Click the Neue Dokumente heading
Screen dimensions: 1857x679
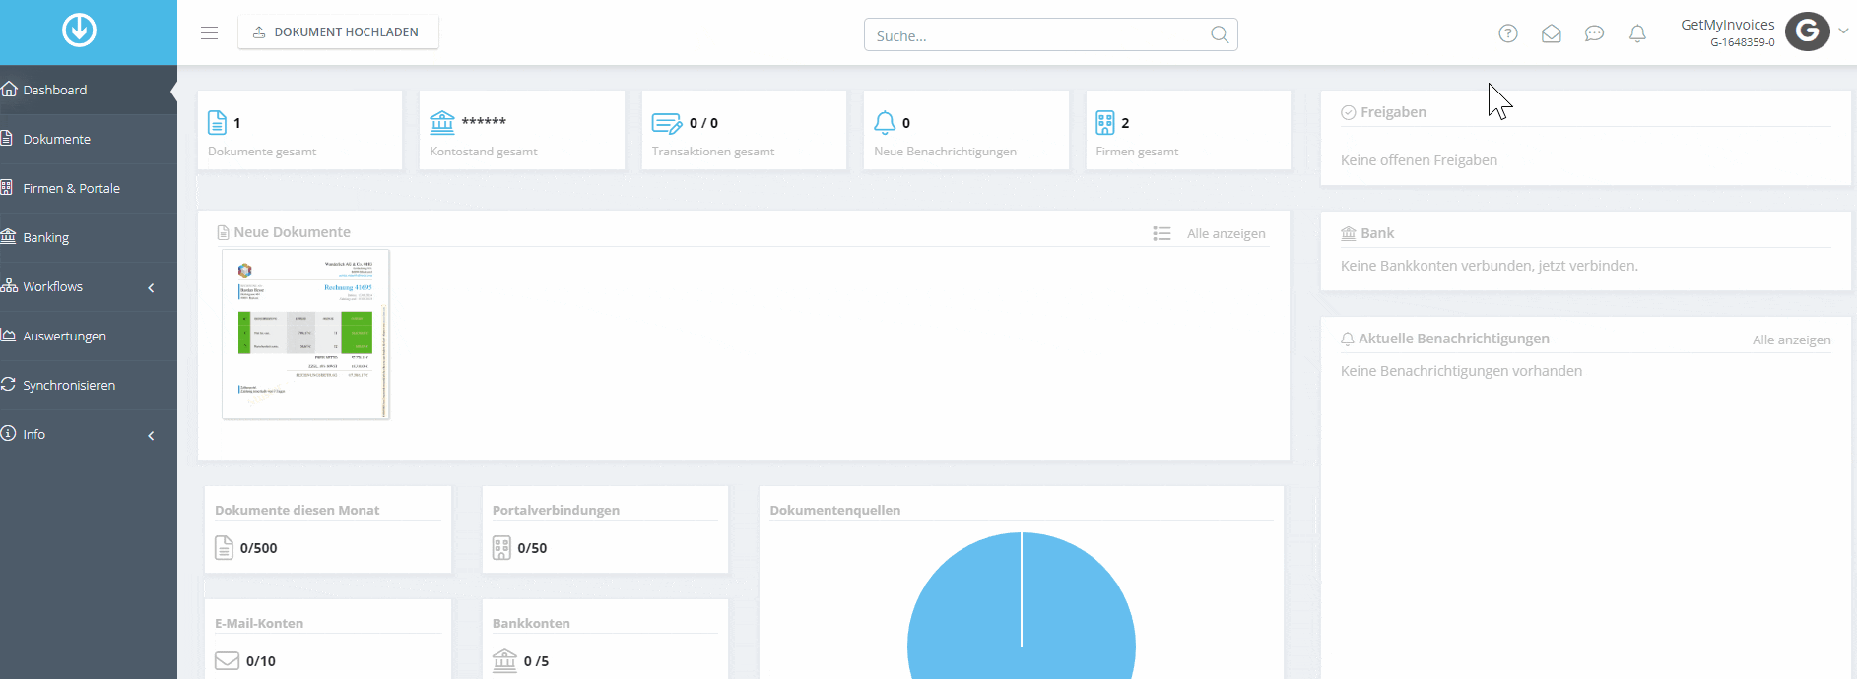point(292,232)
